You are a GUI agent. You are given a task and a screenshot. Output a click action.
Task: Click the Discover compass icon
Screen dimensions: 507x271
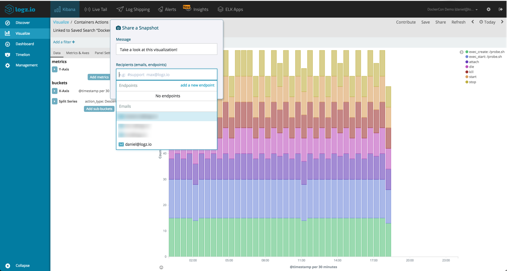7,23
